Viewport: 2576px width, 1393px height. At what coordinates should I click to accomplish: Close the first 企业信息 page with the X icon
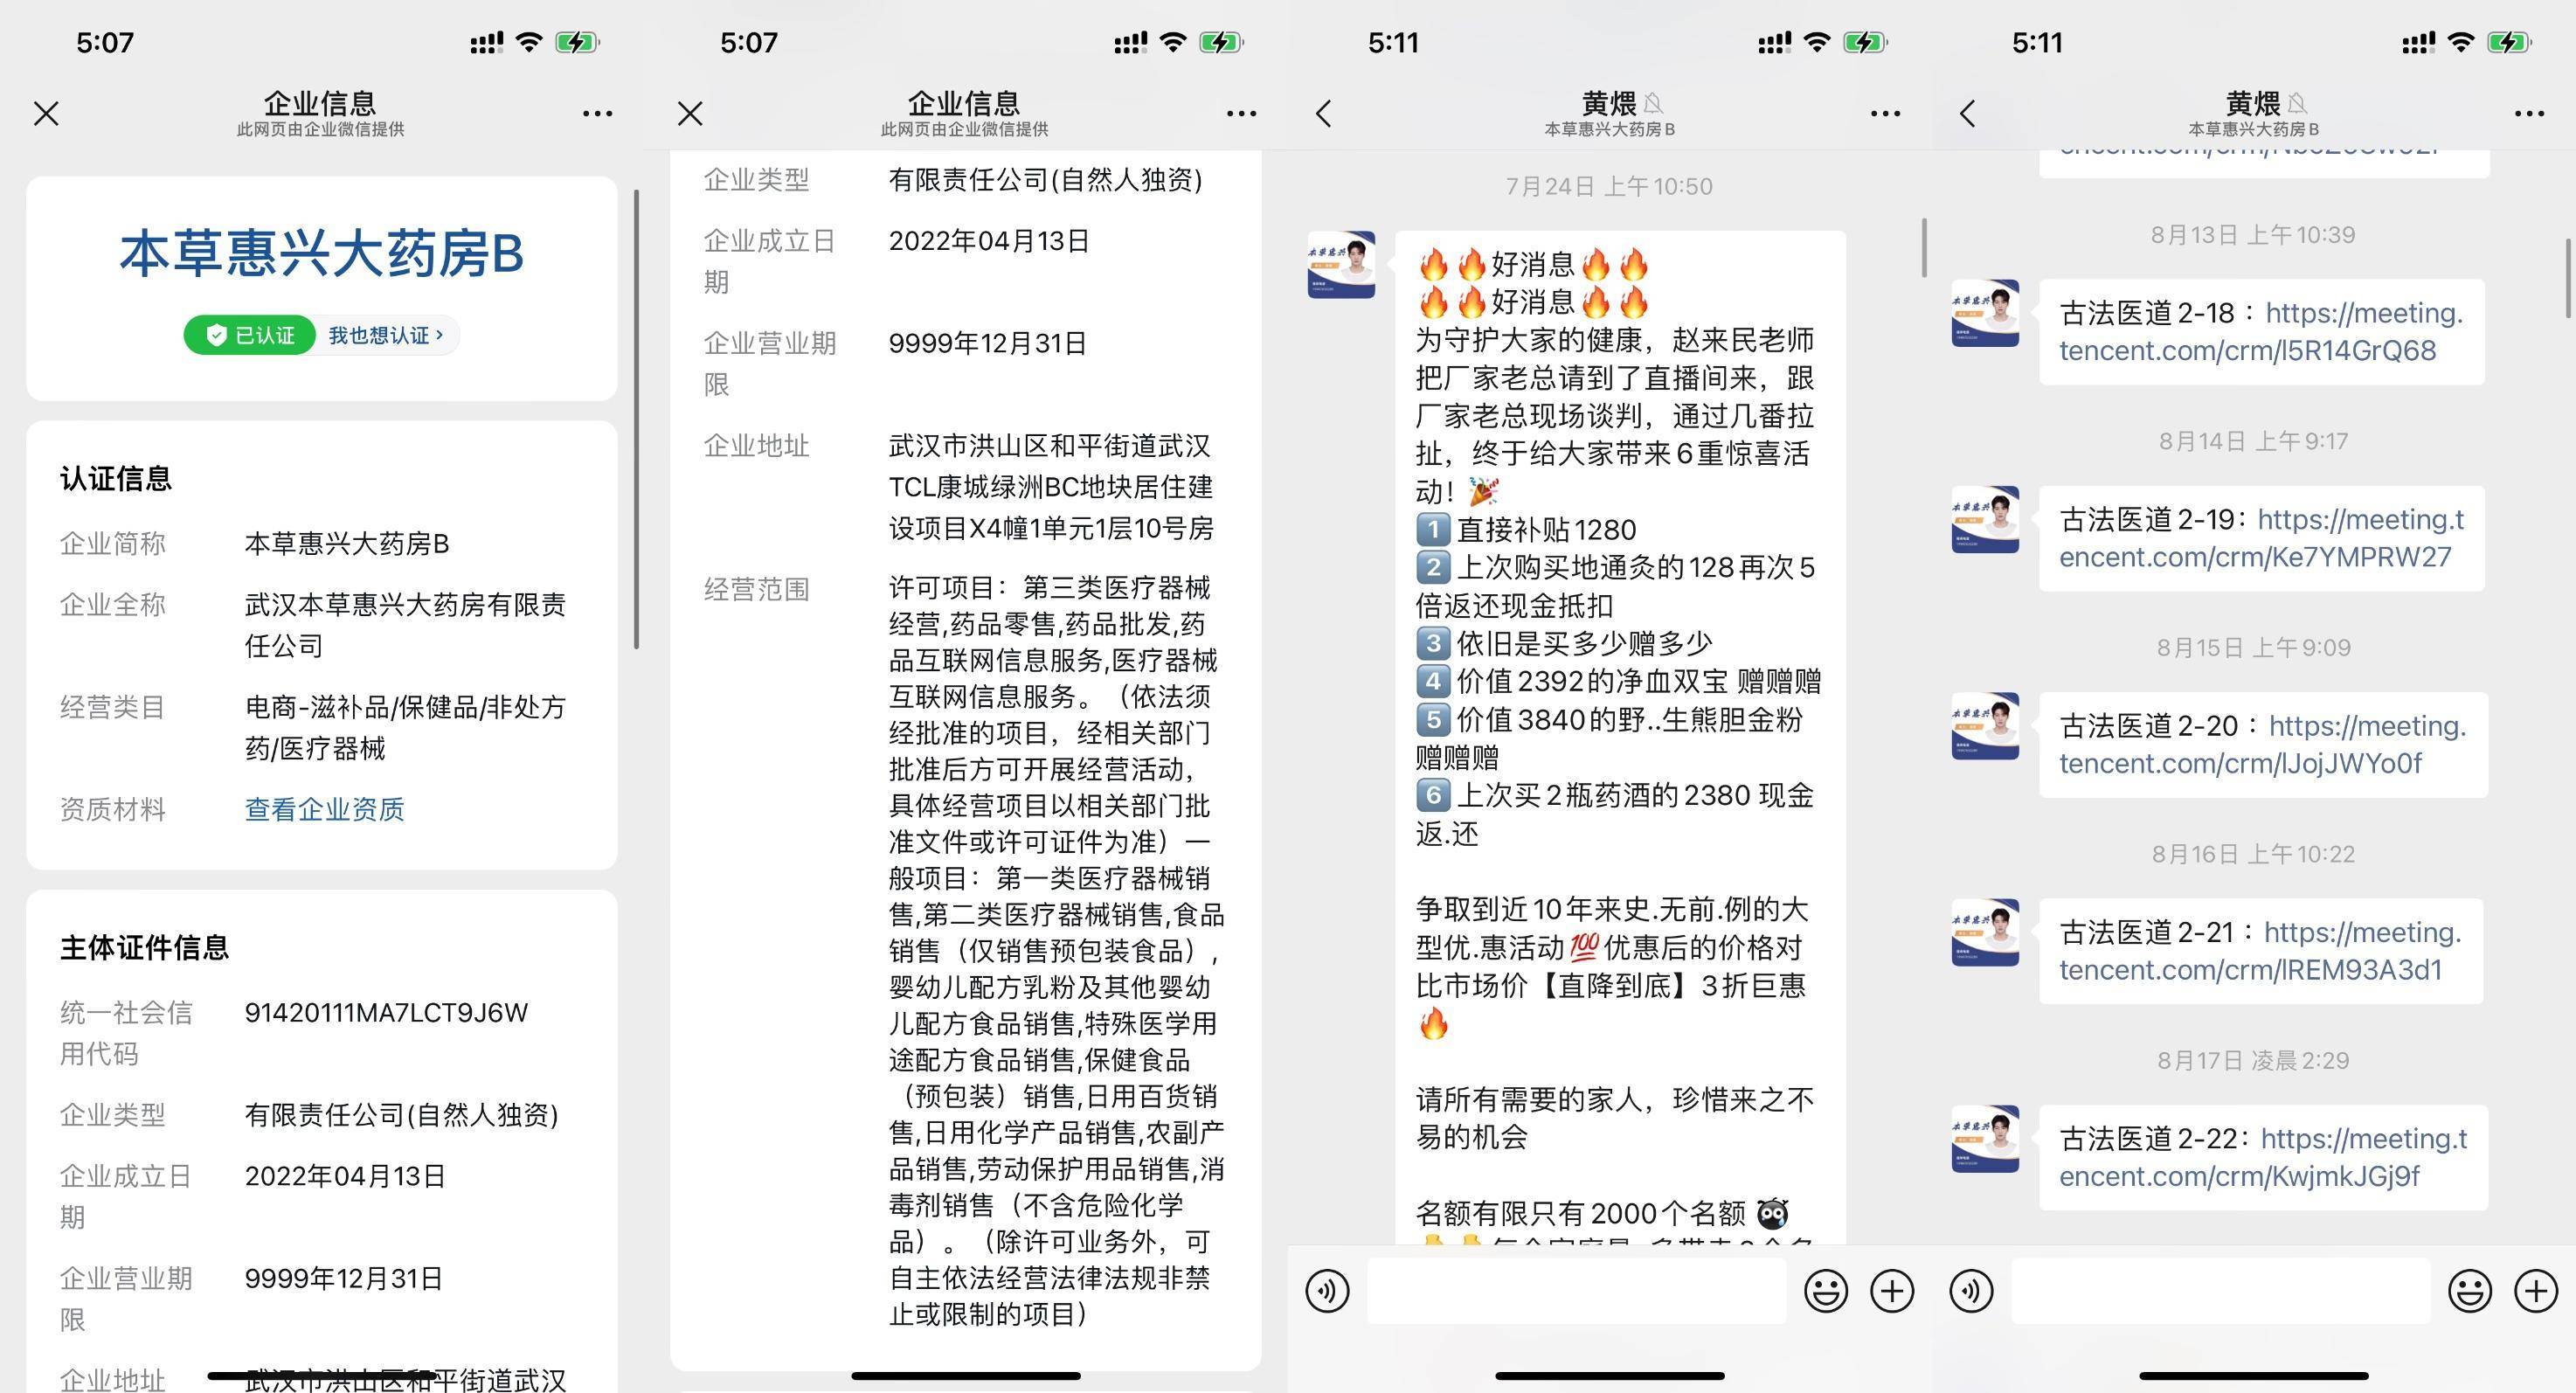pyautogui.click(x=46, y=113)
